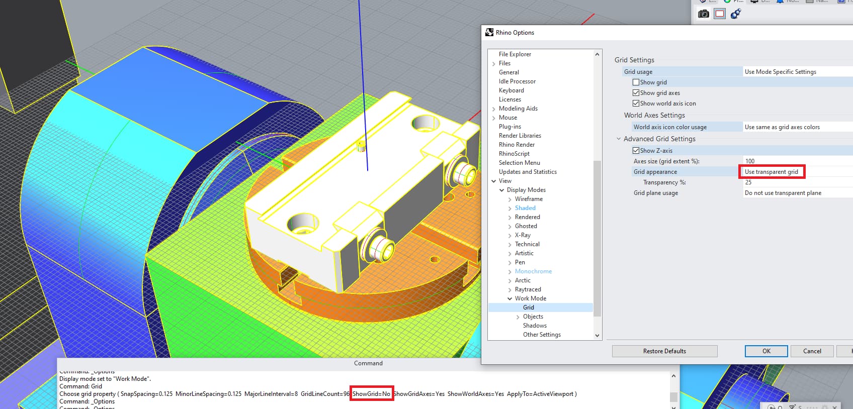Open the Grid usage dropdown

(798, 72)
